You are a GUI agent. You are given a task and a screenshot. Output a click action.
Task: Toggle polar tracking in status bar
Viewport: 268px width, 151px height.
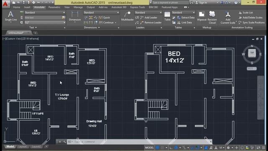tap(176, 148)
